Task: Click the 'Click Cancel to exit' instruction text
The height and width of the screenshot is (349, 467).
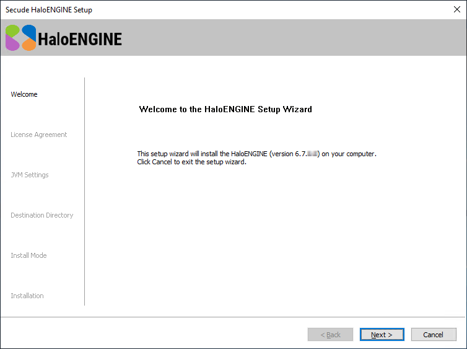Action: (191, 162)
